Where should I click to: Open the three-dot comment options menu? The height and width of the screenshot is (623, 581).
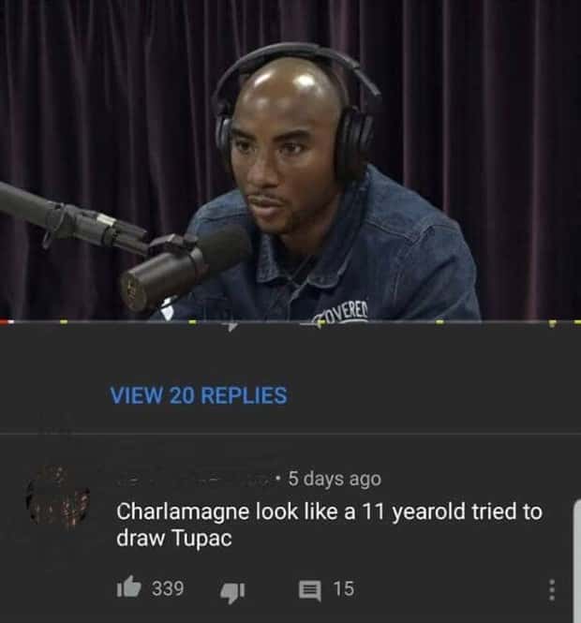[x=551, y=590]
